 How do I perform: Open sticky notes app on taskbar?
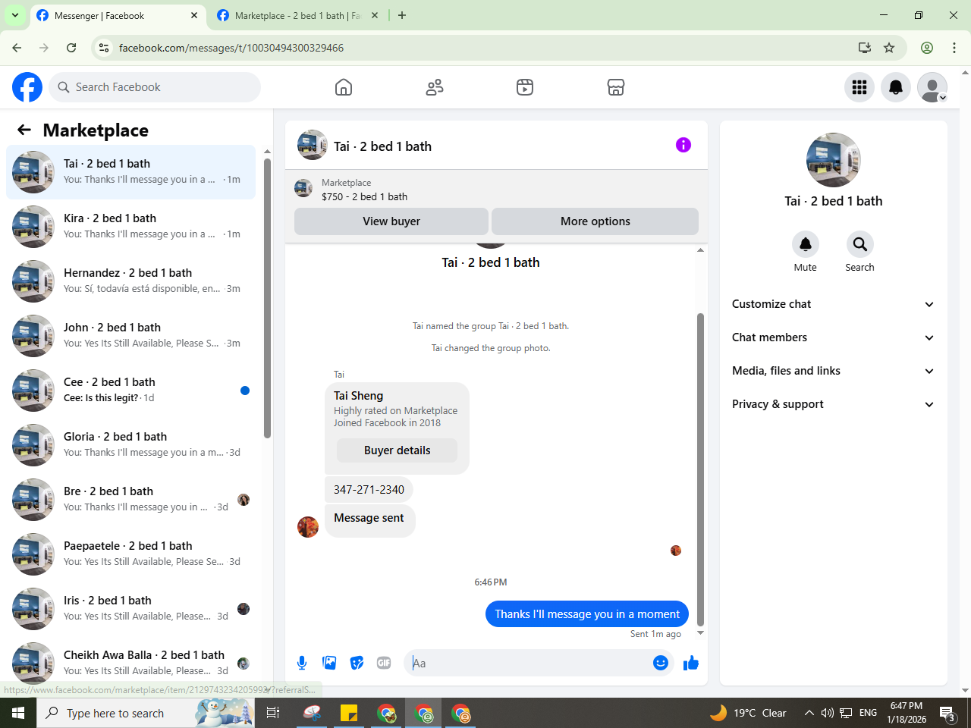pyautogui.click(x=349, y=713)
